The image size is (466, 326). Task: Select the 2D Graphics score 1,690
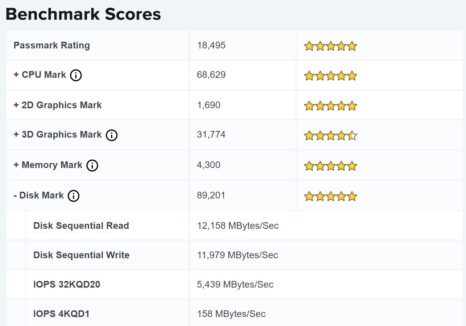pyautogui.click(x=209, y=105)
